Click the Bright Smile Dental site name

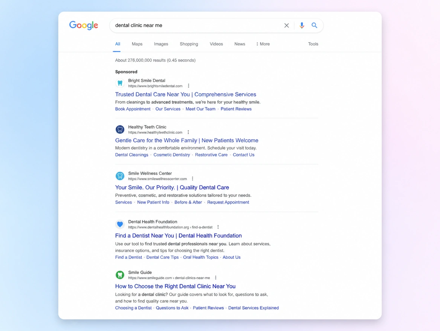click(x=147, y=80)
